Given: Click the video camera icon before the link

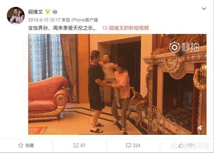Looking at the screenshot, I should [105, 28].
